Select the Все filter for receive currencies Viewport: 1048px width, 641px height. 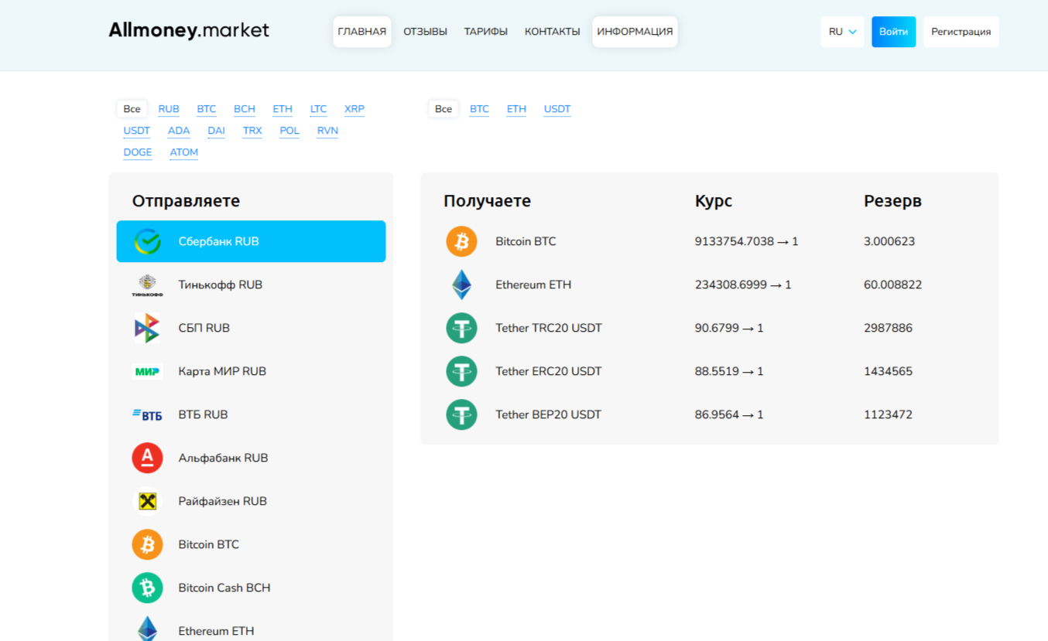point(444,109)
